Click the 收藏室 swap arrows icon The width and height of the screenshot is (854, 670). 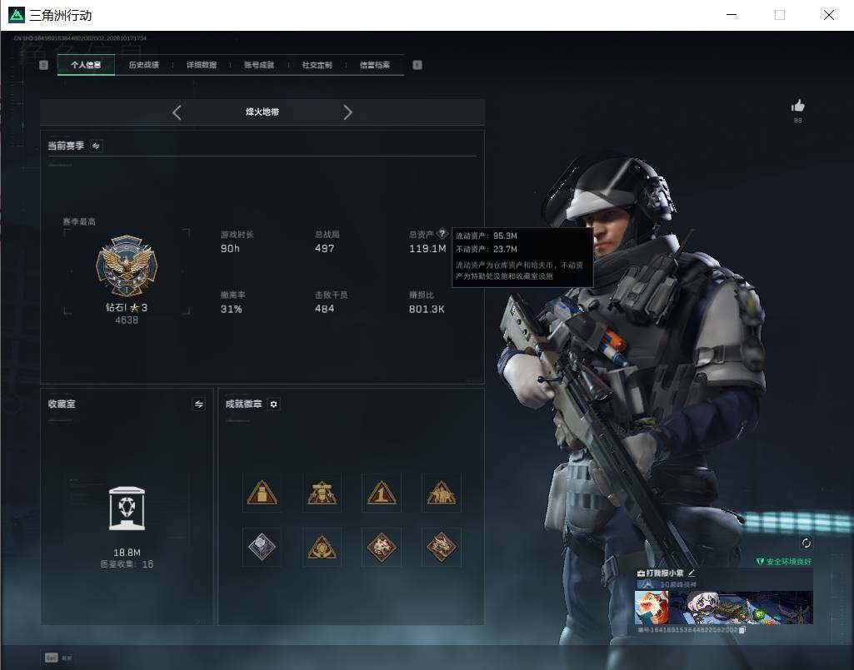point(199,404)
